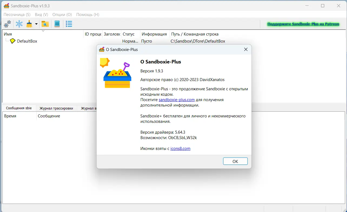Click OK in the About dialog

(x=235, y=161)
